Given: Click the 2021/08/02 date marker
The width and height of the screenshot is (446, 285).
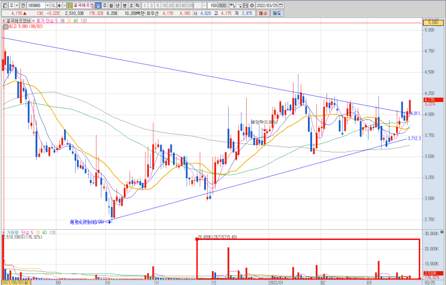Looking at the screenshot, I should [16, 283].
